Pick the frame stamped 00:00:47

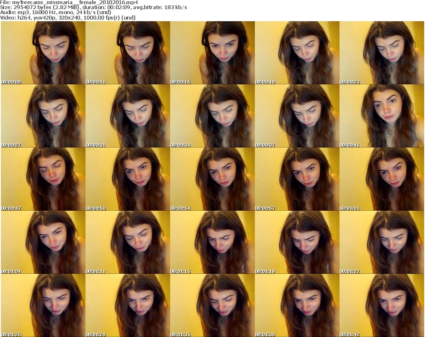[x=43, y=179]
